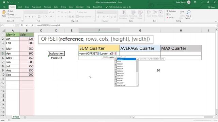Open the font size dropdown
Viewport: 218px width, 122px height.
[x=47, y=12]
